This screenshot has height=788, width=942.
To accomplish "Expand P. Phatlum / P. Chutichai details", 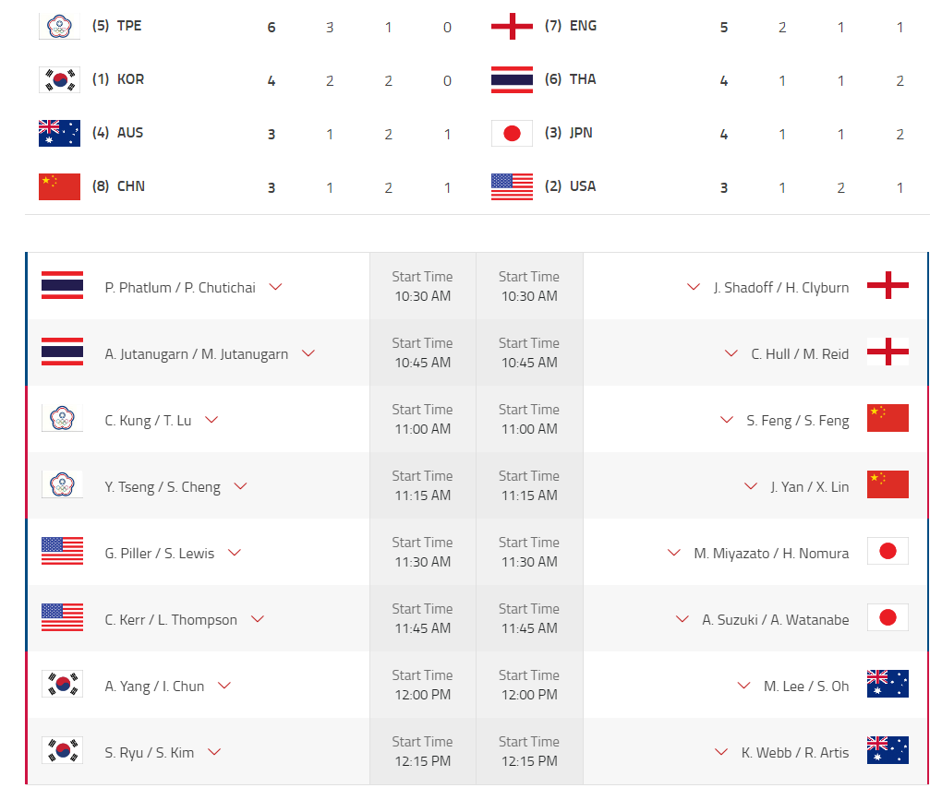I will (275, 287).
